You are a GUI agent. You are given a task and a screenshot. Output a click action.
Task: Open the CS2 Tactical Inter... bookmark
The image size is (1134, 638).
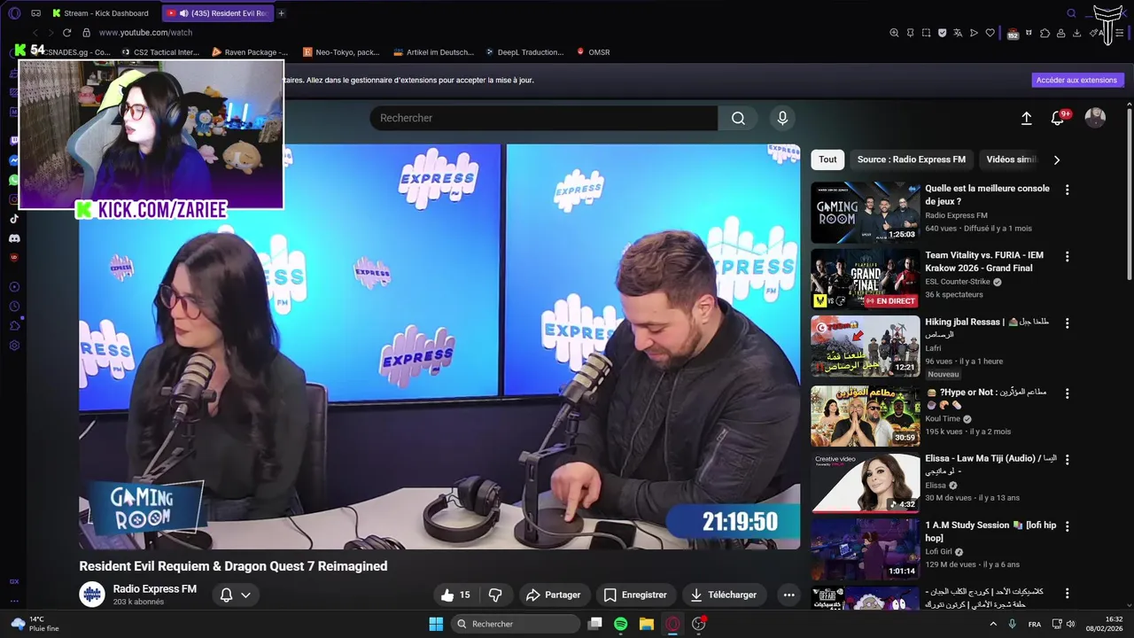coord(159,52)
